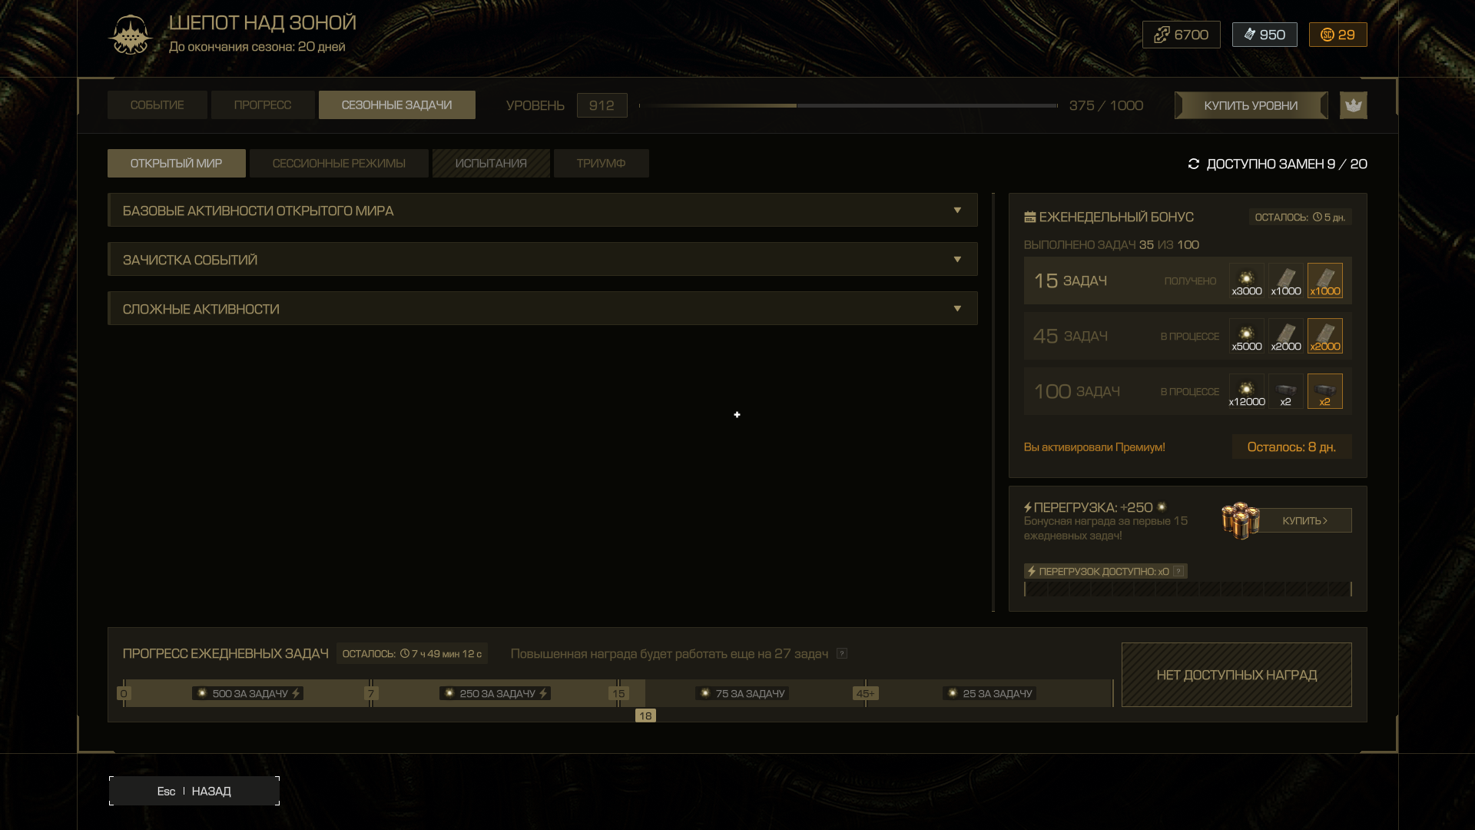Open the ТРИУМФ sub-tab
The width and height of the screenshot is (1475, 830).
[601, 164]
